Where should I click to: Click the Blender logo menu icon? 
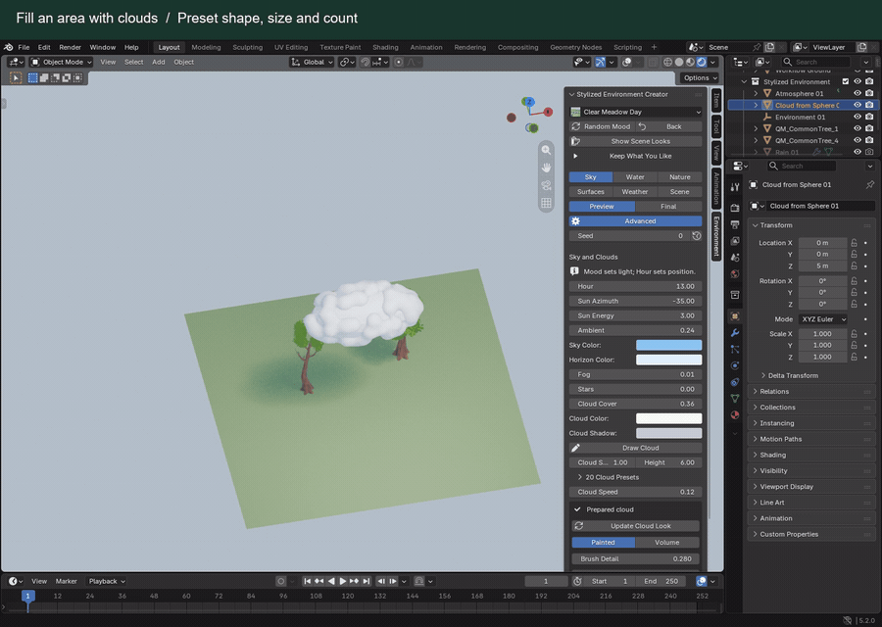coord(9,47)
